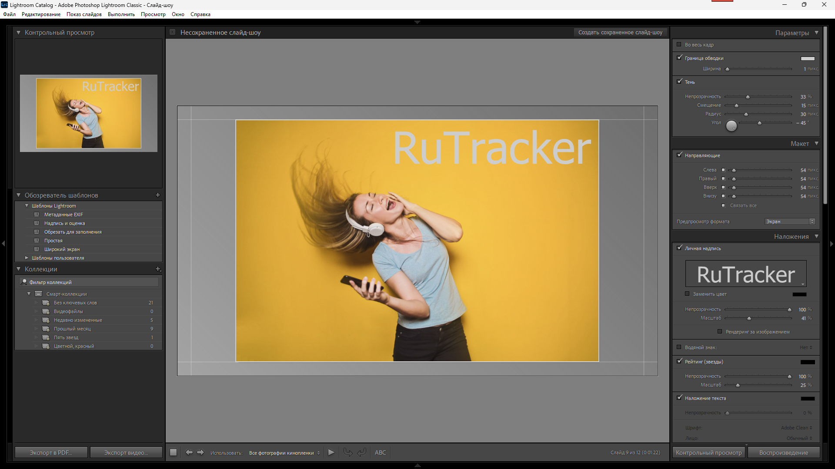This screenshot has width=835, height=469.
Task: Toggle Связать все checkbox
Action: click(x=723, y=206)
